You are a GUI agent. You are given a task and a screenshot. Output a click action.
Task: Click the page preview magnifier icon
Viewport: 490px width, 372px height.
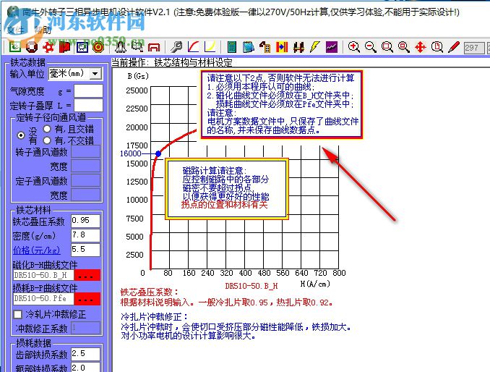tap(437, 47)
